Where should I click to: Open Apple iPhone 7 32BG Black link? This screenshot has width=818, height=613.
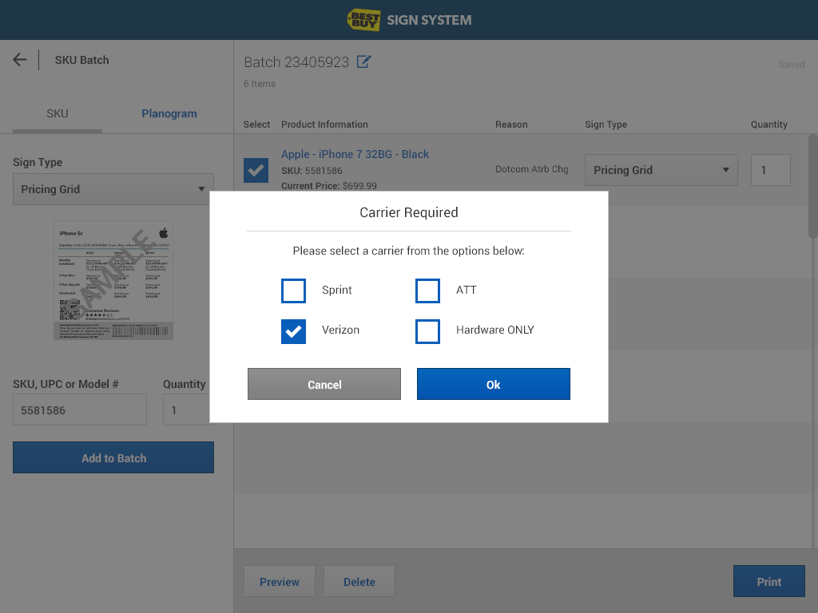[355, 154]
